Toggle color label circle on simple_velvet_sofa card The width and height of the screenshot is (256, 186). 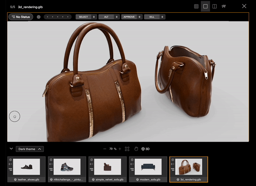coord(92,160)
